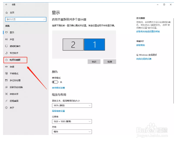Screen dimensions: 178x142
Task: Open 投影到此电脑 settings
Action: click(x=16, y=87)
